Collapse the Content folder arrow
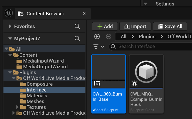 pyautogui.click(x=10, y=55)
